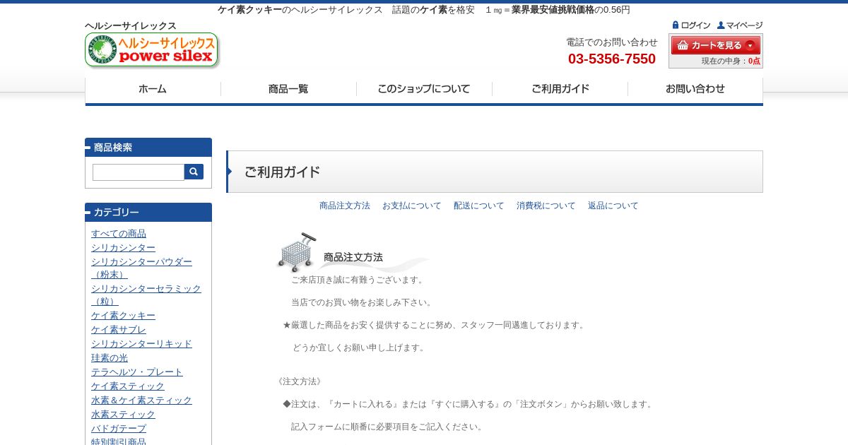Jump to 返品について section link
The height and width of the screenshot is (445, 848).
point(613,206)
